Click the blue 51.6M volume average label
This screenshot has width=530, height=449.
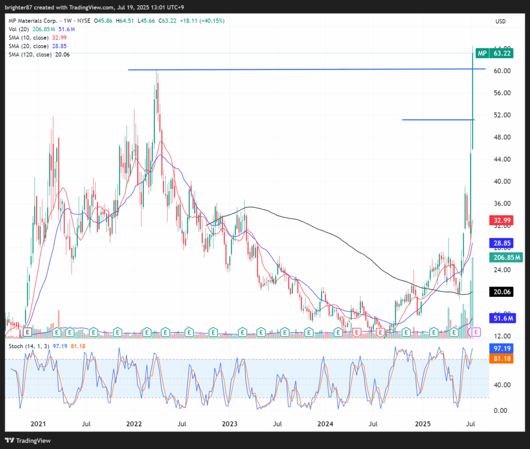click(x=503, y=318)
